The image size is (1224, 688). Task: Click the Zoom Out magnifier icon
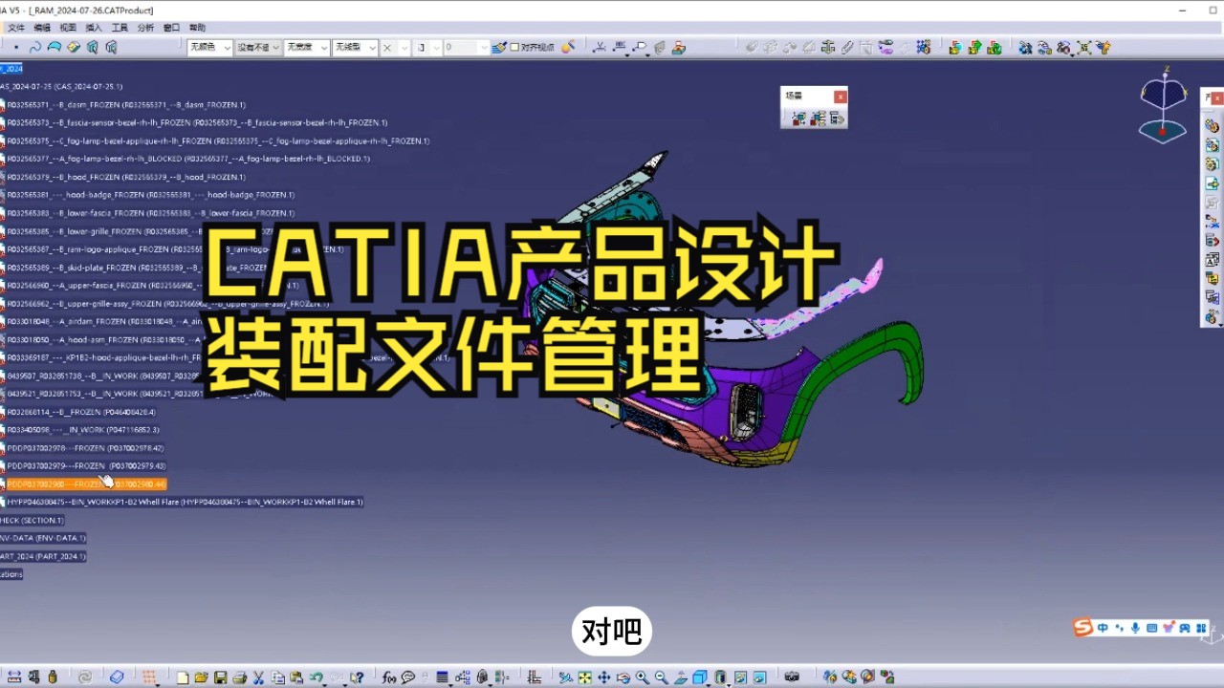tap(661, 677)
